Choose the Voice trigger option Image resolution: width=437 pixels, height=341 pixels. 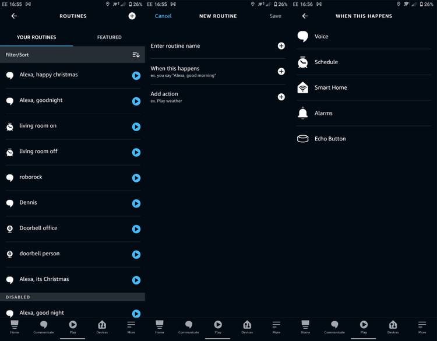[x=321, y=36]
